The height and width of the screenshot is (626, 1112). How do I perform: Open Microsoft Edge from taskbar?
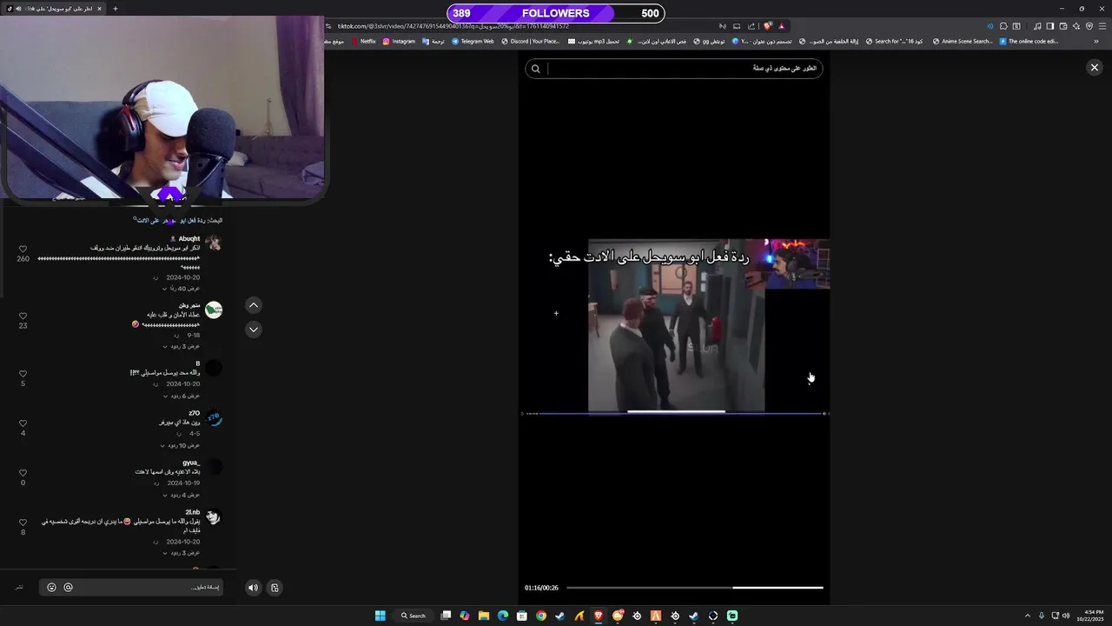[503, 616]
